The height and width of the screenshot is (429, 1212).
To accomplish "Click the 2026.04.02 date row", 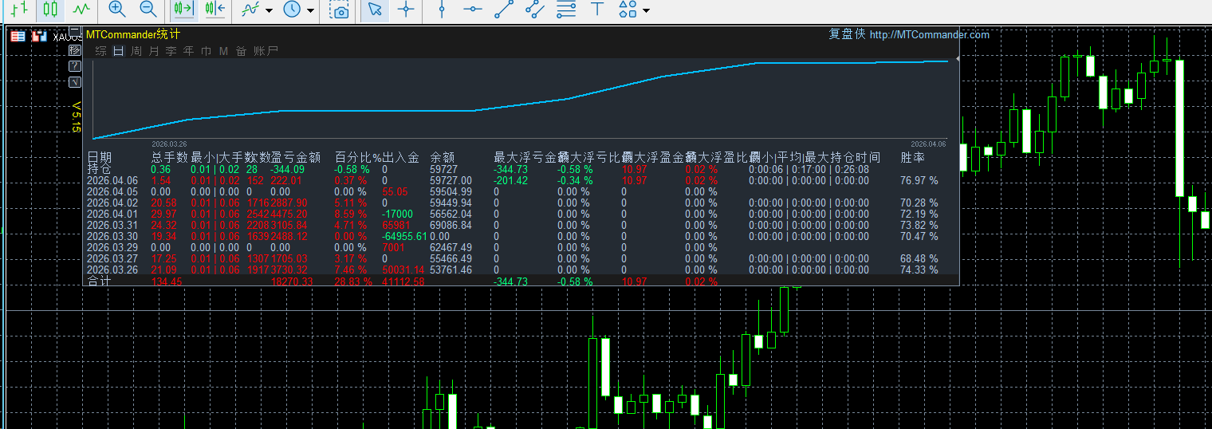I will point(112,203).
